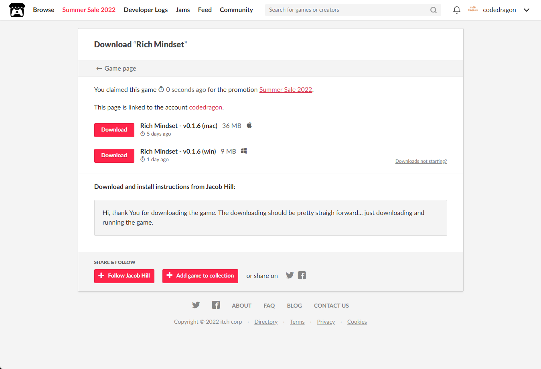Click the '9 MB' file size
The width and height of the screenshot is (541, 369).
228,151
